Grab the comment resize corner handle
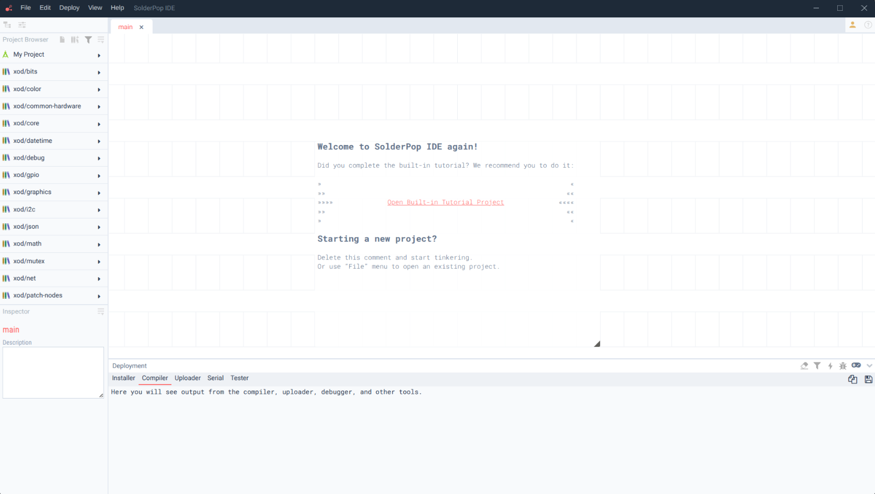The height and width of the screenshot is (494, 875). (x=597, y=344)
